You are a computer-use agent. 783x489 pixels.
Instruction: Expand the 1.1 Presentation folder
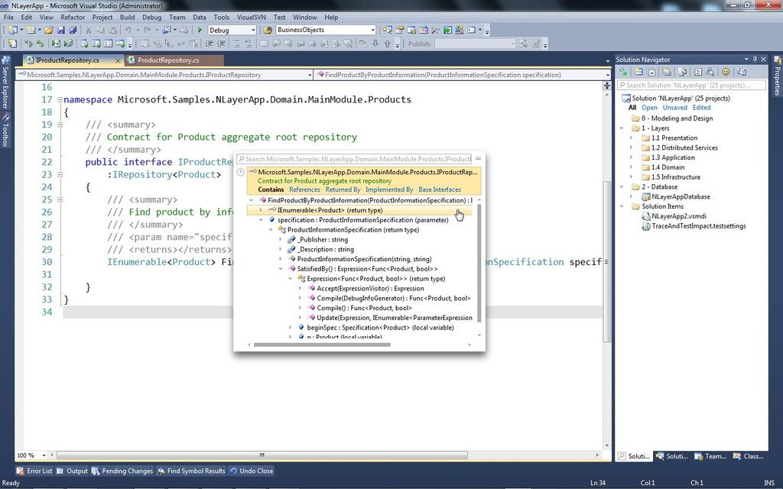pos(631,138)
